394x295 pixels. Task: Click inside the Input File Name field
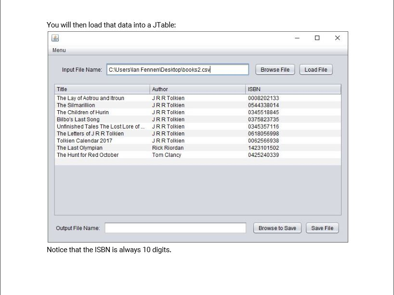[x=178, y=69]
